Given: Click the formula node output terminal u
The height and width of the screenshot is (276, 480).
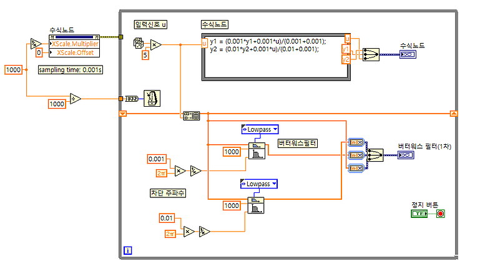Looking at the screenshot, I should [348, 39].
